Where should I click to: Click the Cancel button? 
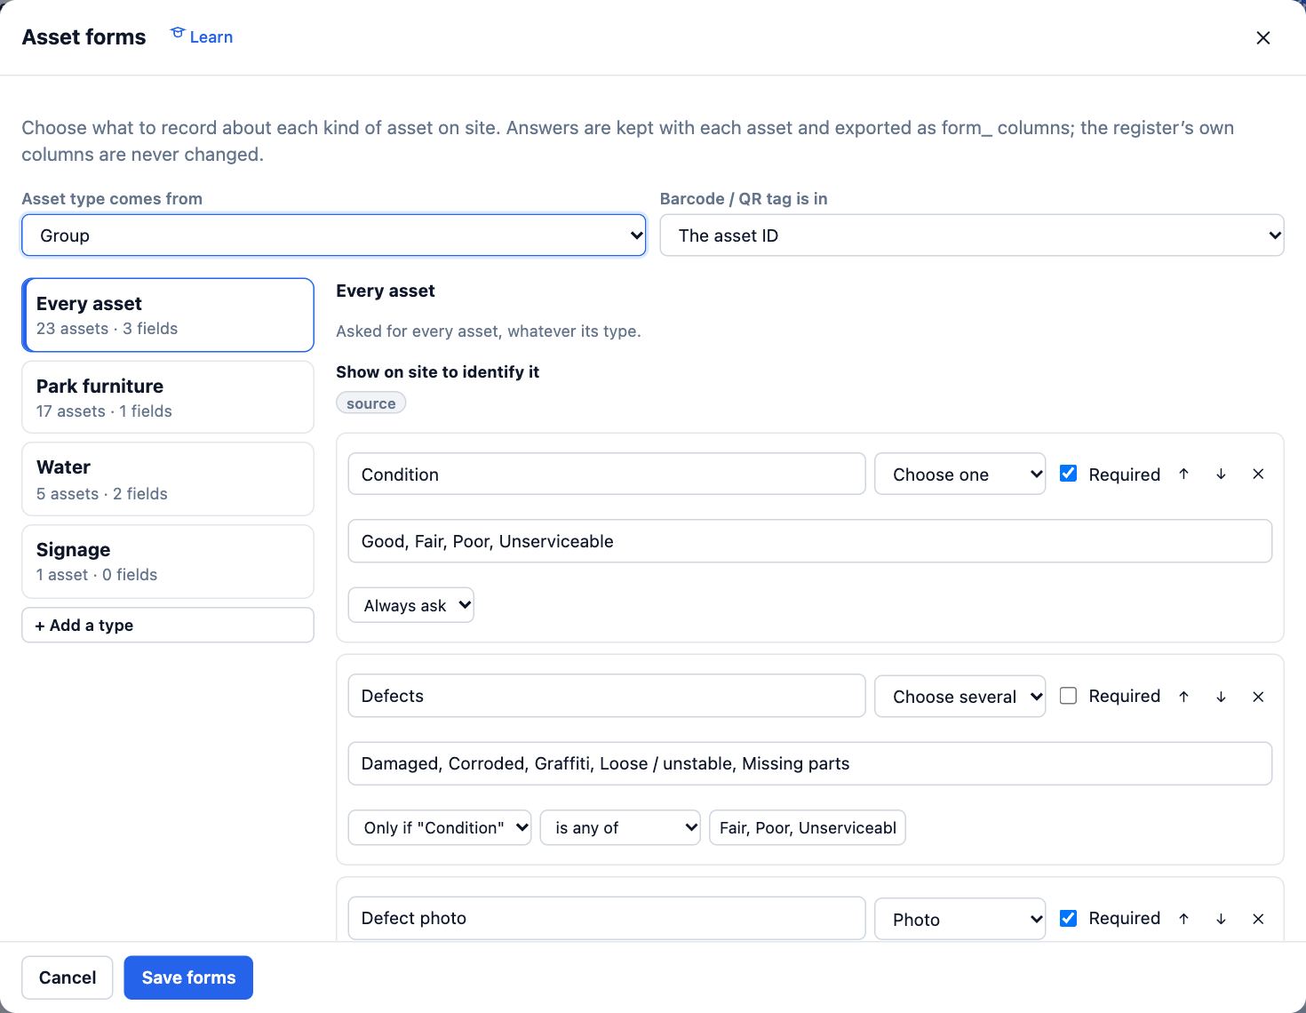[x=68, y=977]
